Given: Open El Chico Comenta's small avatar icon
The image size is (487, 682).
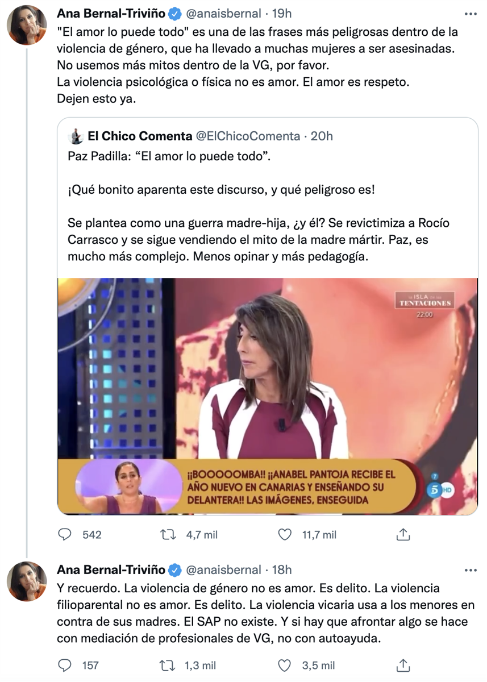Looking at the screenshot, I should coord(76,136).
